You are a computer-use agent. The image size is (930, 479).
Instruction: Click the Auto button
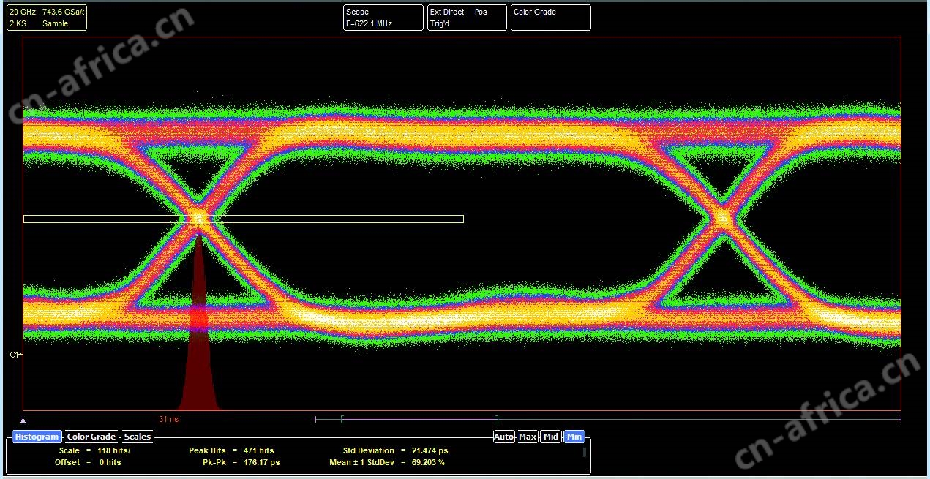(x=504, y=437)
